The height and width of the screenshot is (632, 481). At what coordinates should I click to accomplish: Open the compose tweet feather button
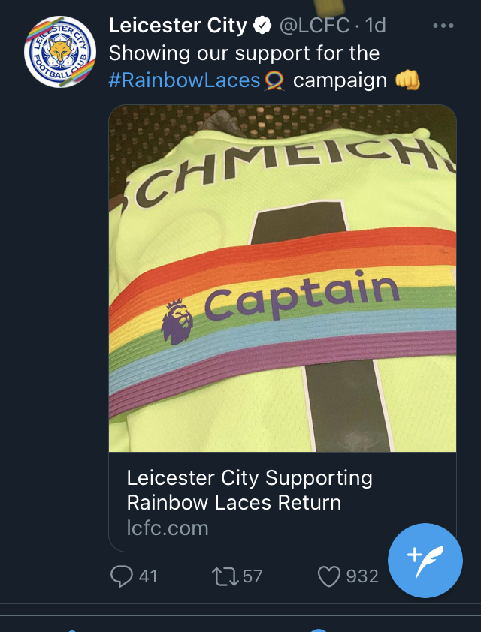click(425, 561)
